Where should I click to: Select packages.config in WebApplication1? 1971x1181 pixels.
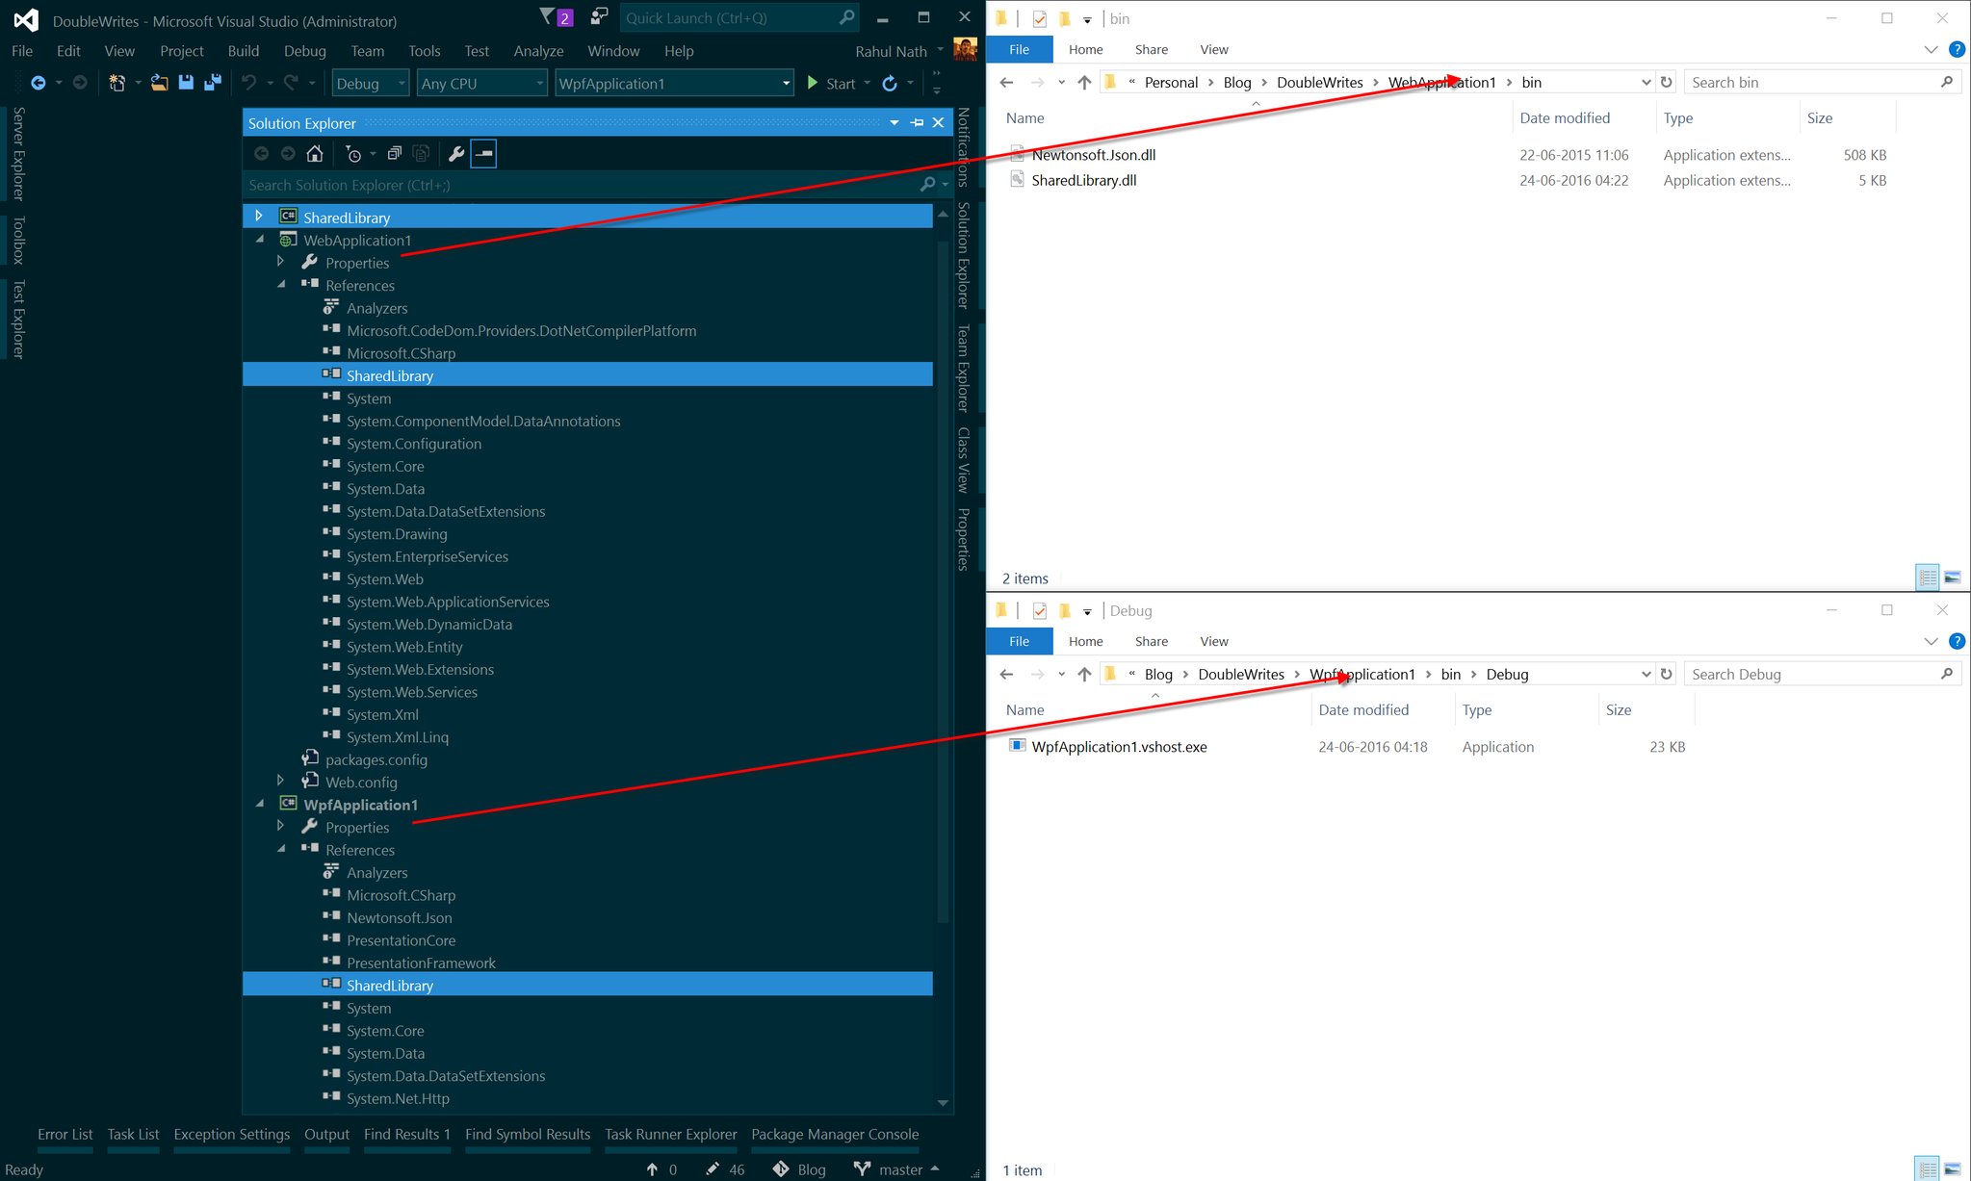(x=376, y=759)
